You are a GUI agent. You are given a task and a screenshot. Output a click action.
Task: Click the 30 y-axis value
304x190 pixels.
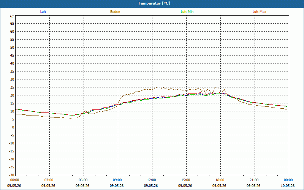(x=12, y=79)
